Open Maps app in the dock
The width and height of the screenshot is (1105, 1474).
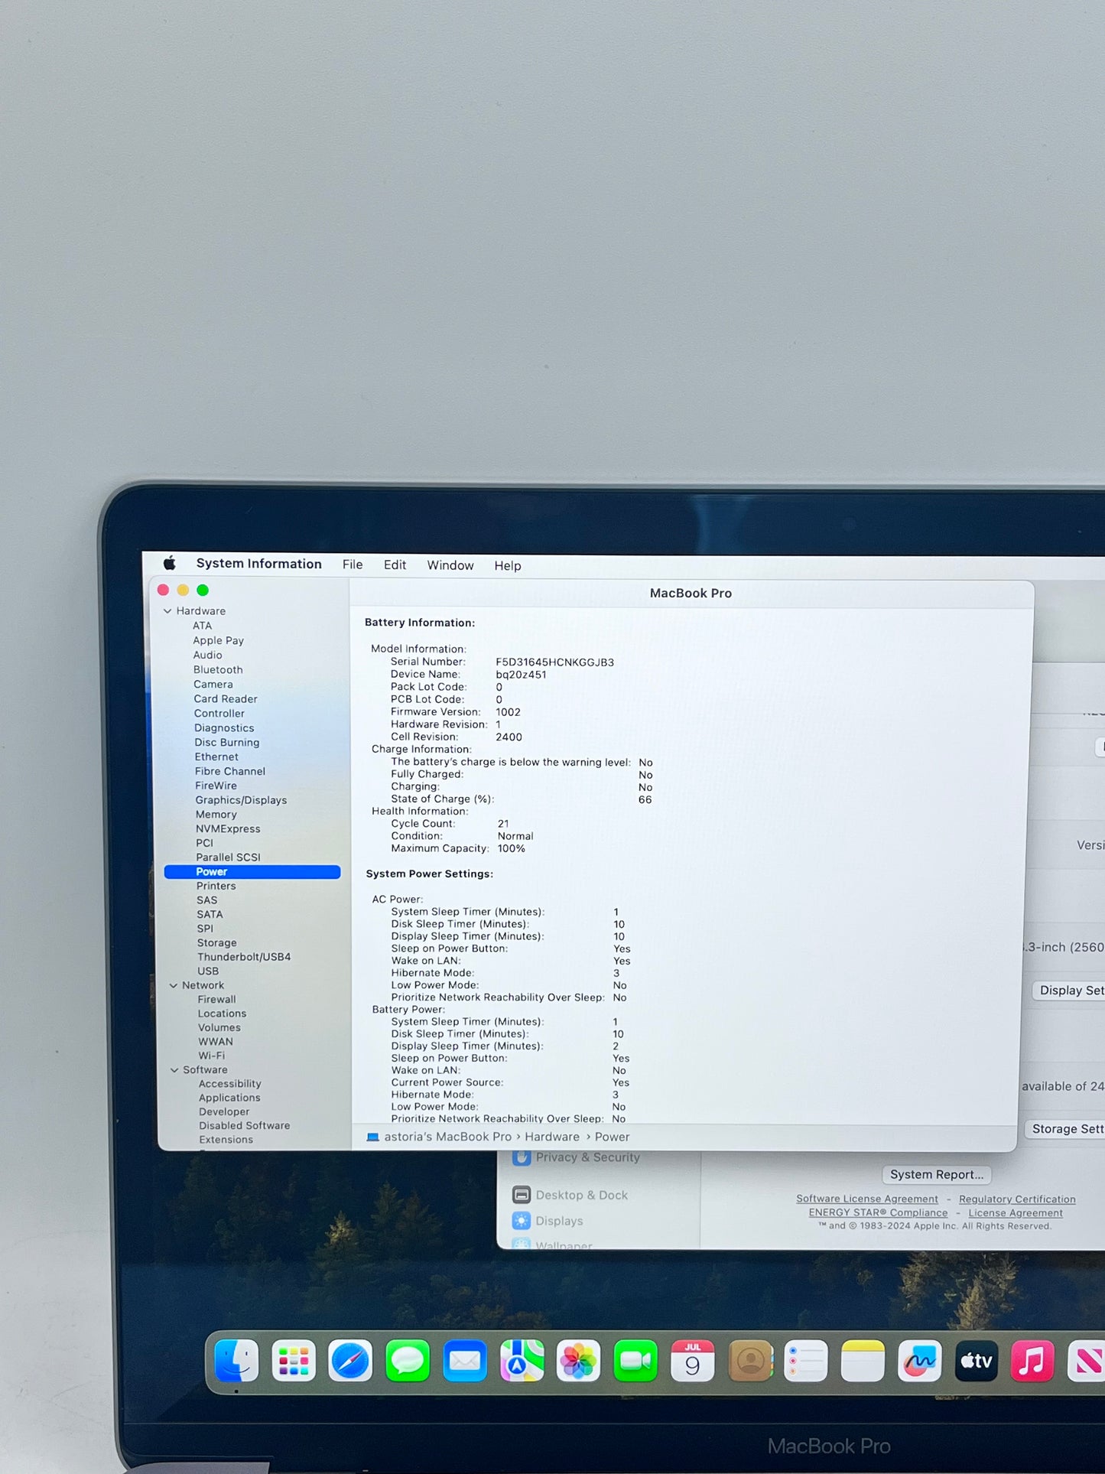coord(522,1361)
